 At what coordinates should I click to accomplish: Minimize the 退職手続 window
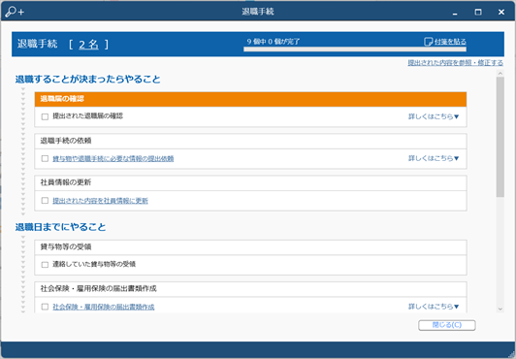pos(455,13)
